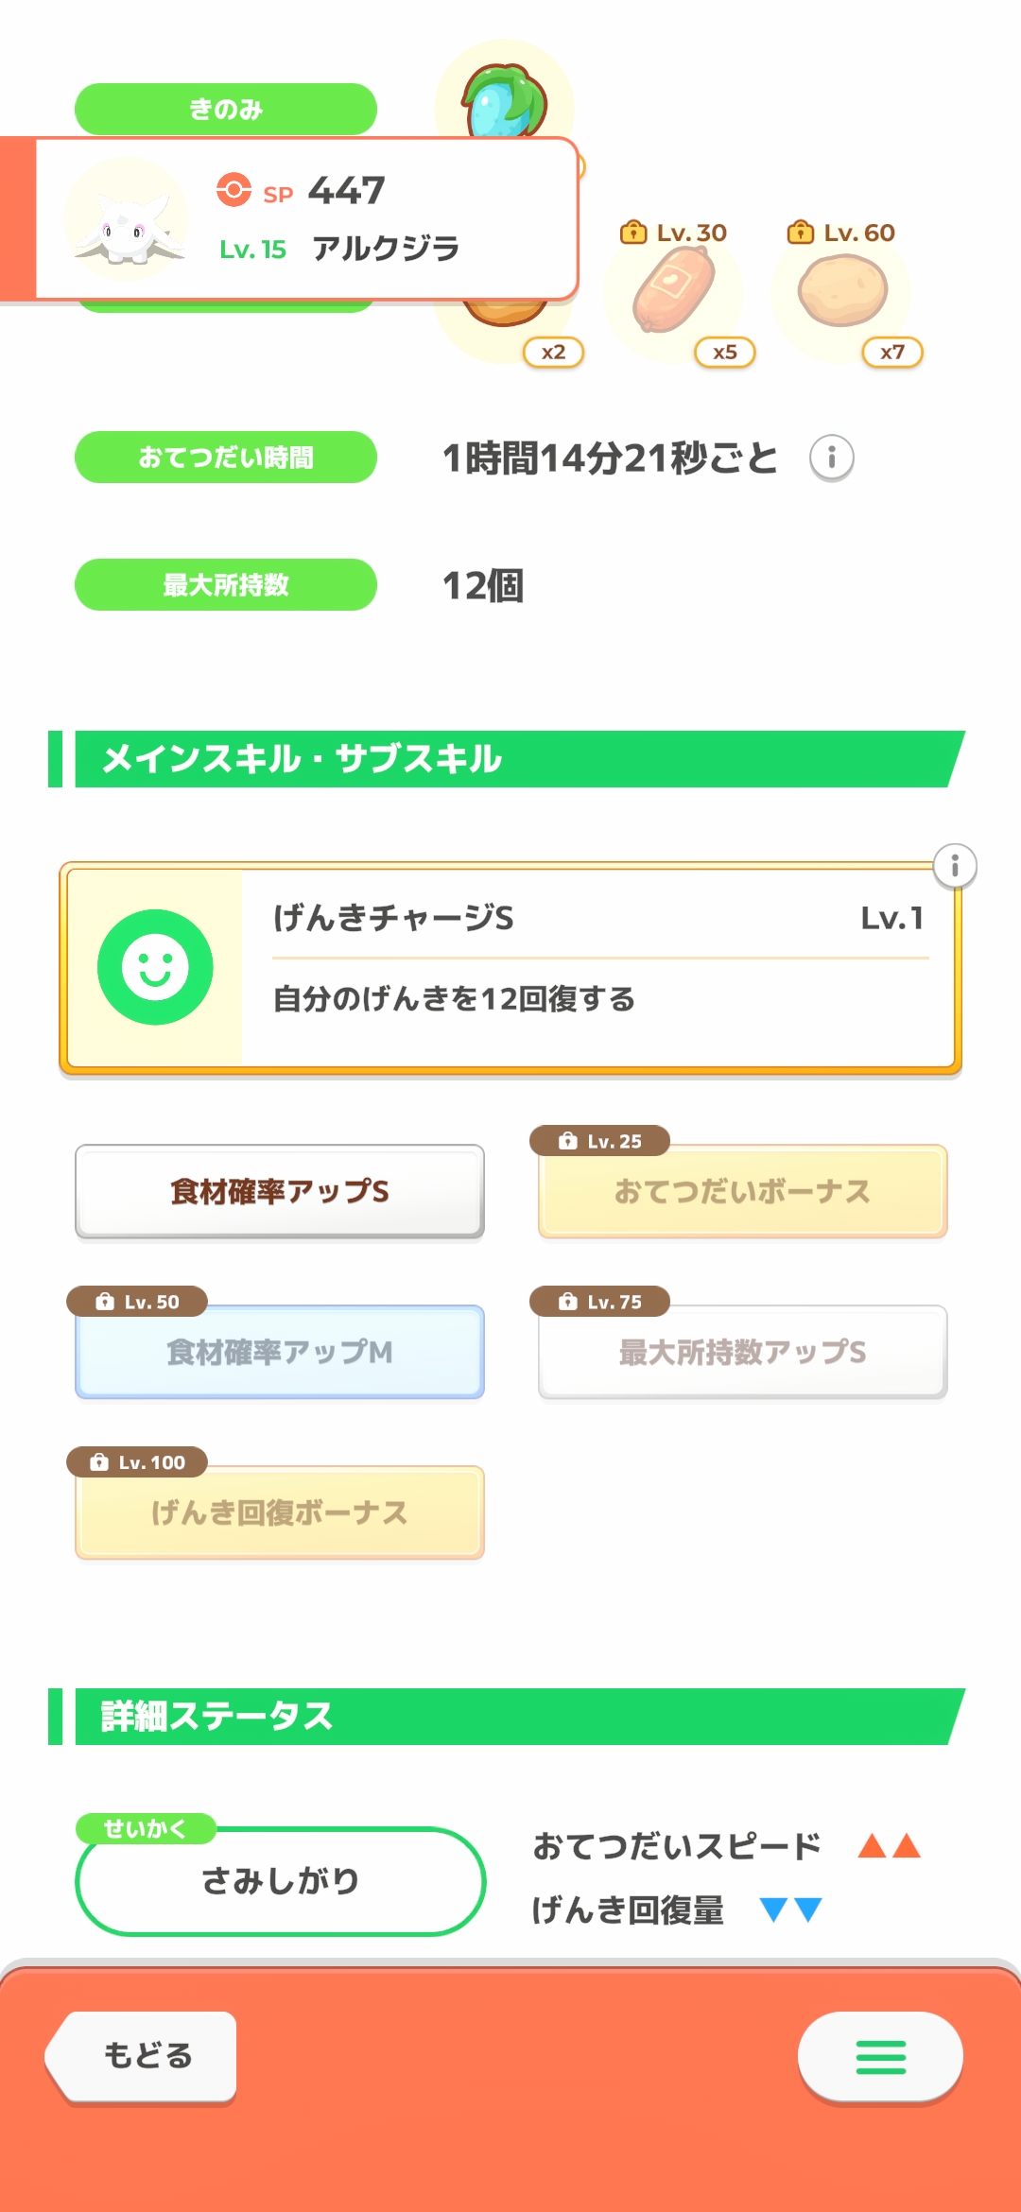Viewport: 1021px width, 2212px height.
Task: Tap the きのみ label pill
Action: (225, 109)
